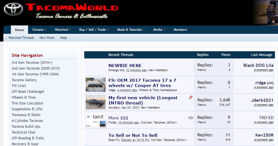Open the Watched tab

pos(61,30)
